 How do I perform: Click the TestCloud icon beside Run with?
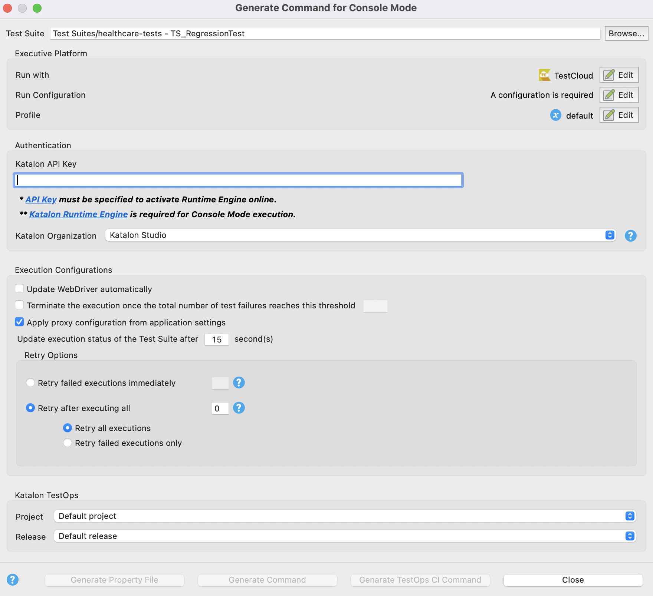pos(544,75)
